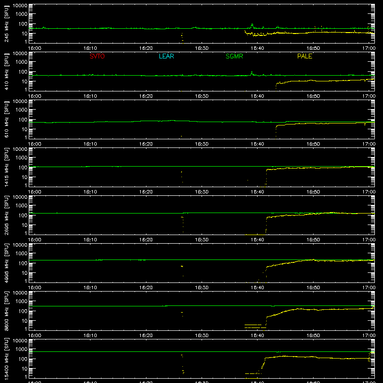Click the red SVTO station label

(97, 56)
